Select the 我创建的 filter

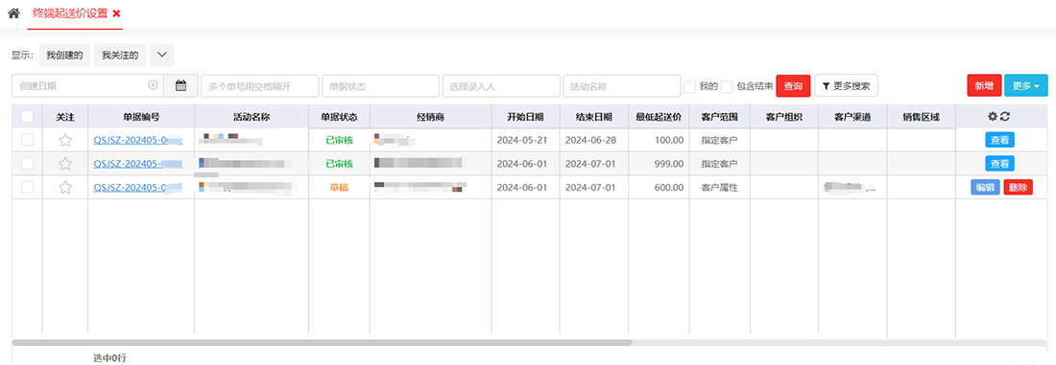point(64,56)
